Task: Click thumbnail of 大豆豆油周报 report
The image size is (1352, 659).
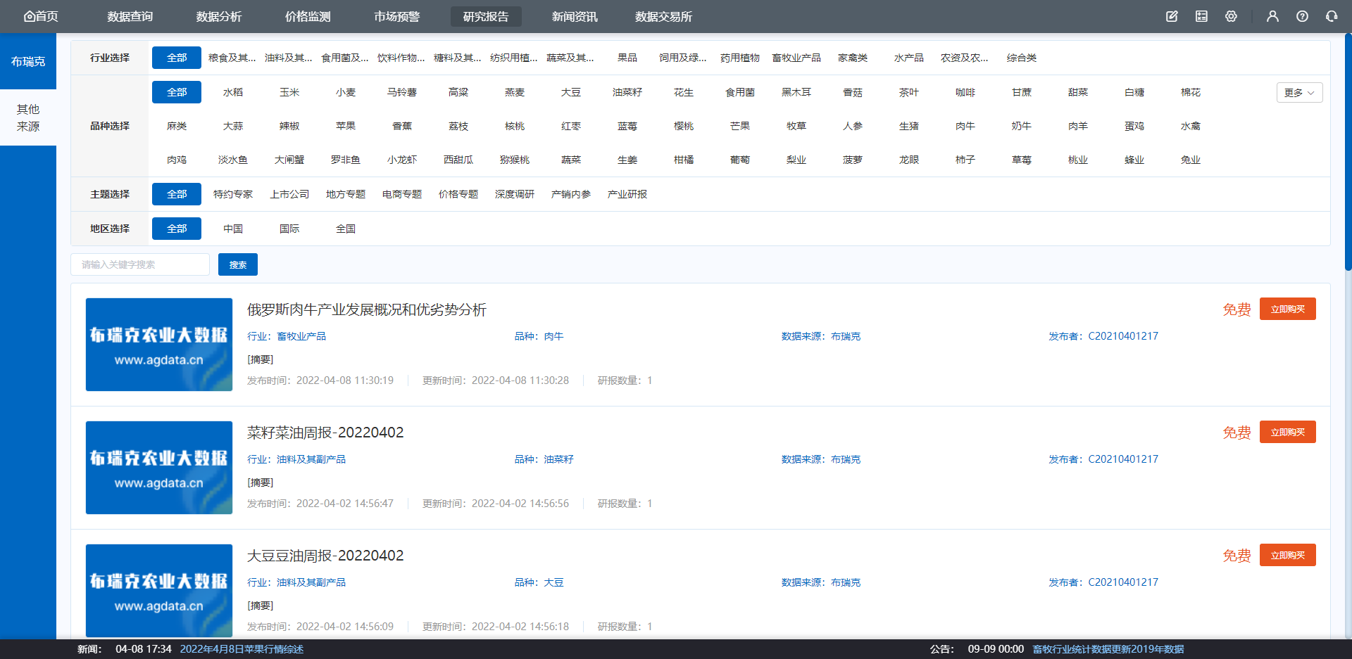Action: point(159,591)
